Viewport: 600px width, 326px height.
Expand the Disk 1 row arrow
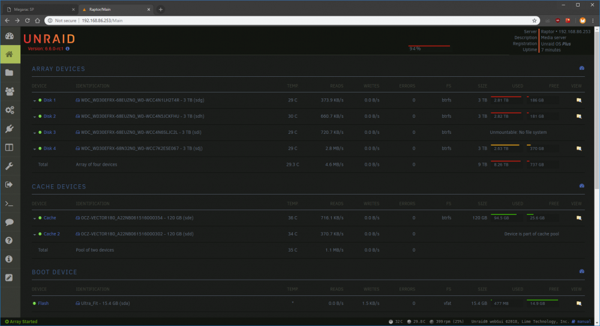click(x=34, y=101)
